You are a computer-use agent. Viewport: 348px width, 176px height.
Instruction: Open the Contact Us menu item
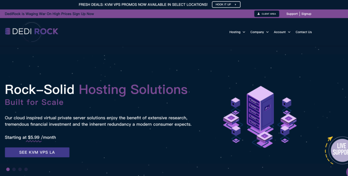(303, 32)
